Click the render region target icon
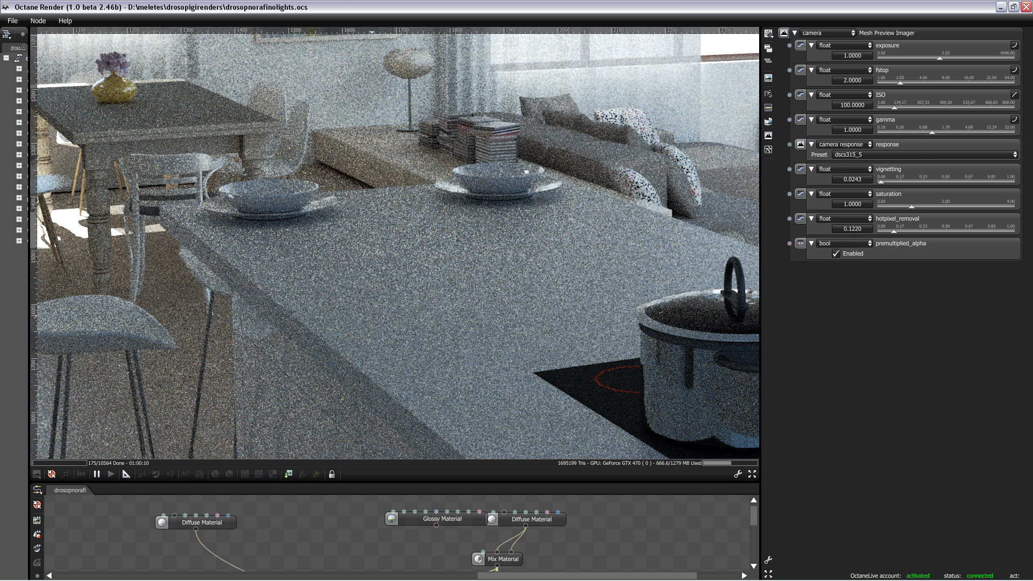The height and width of the screenshot is (581, 1033). 52,474
